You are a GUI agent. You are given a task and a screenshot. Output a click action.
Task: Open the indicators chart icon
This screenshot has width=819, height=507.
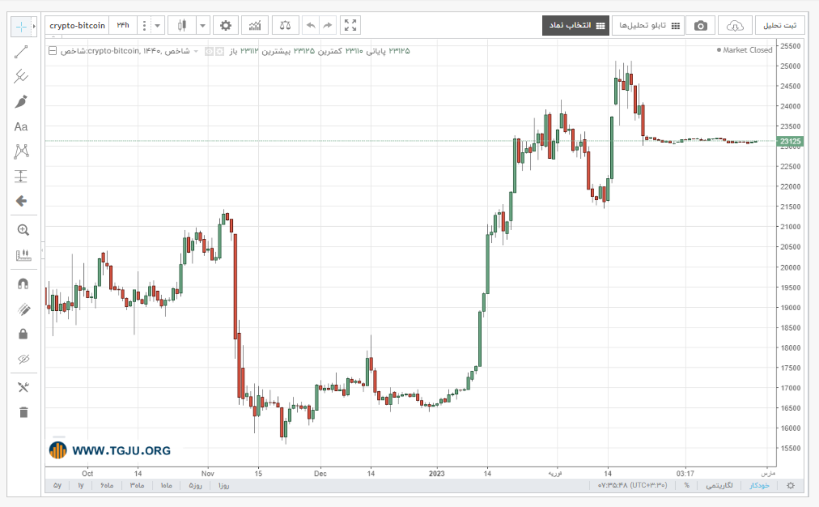click(x=255, y=25)
